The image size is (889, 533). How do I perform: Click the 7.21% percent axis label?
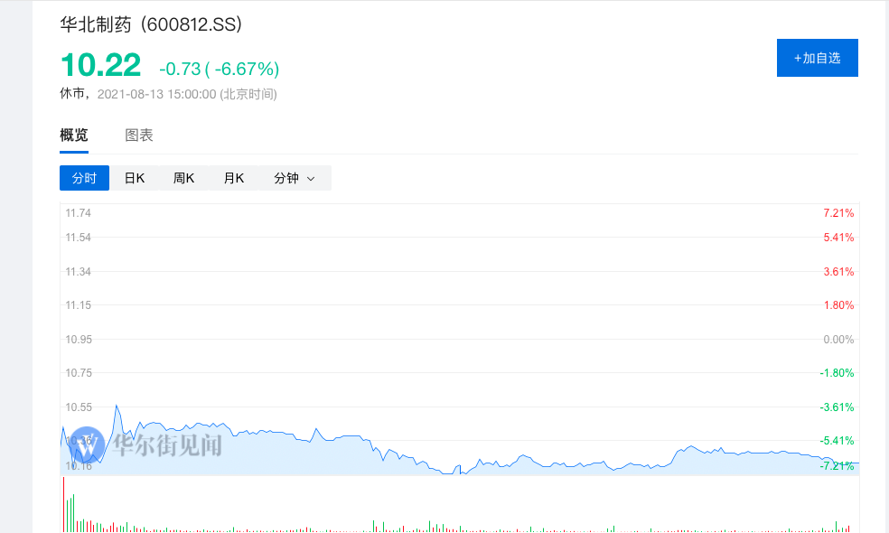tap(838, 213)
